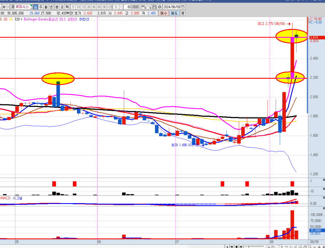Select the daily (일) chart period

(35, 7)
